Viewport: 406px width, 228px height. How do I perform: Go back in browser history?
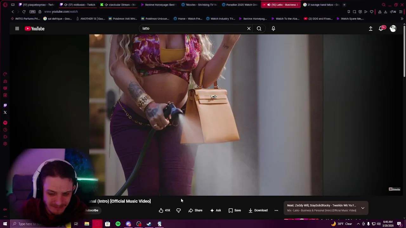[13, 12]
